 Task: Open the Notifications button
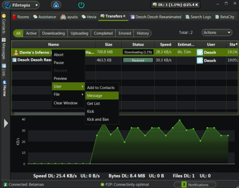coord(195,184)
